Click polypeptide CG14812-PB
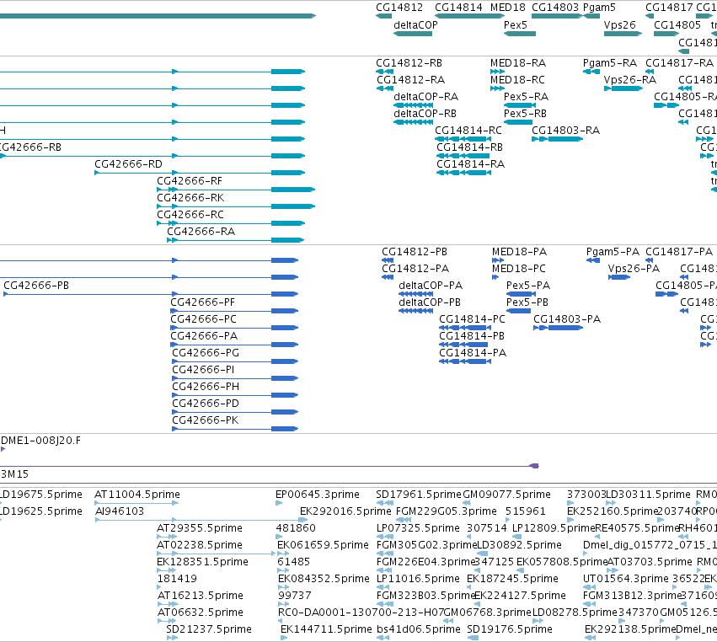Viewport: 717px width, 642px height. point(415,252)
